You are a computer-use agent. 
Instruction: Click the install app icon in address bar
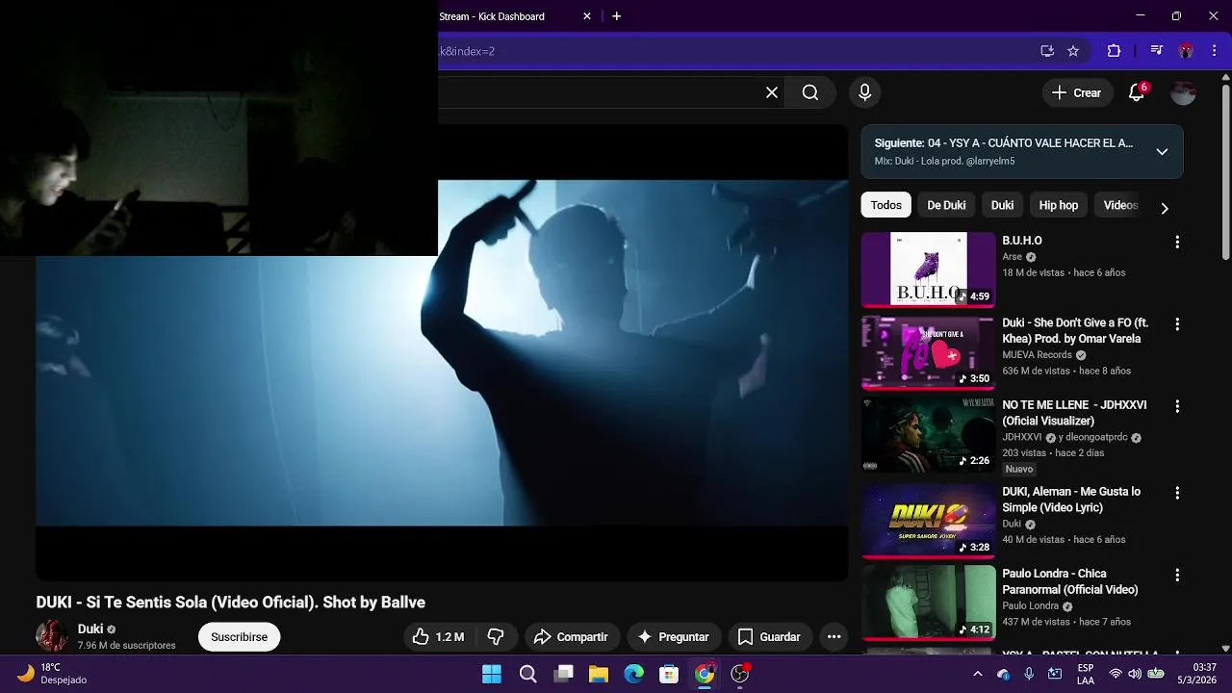(1047, 51)
